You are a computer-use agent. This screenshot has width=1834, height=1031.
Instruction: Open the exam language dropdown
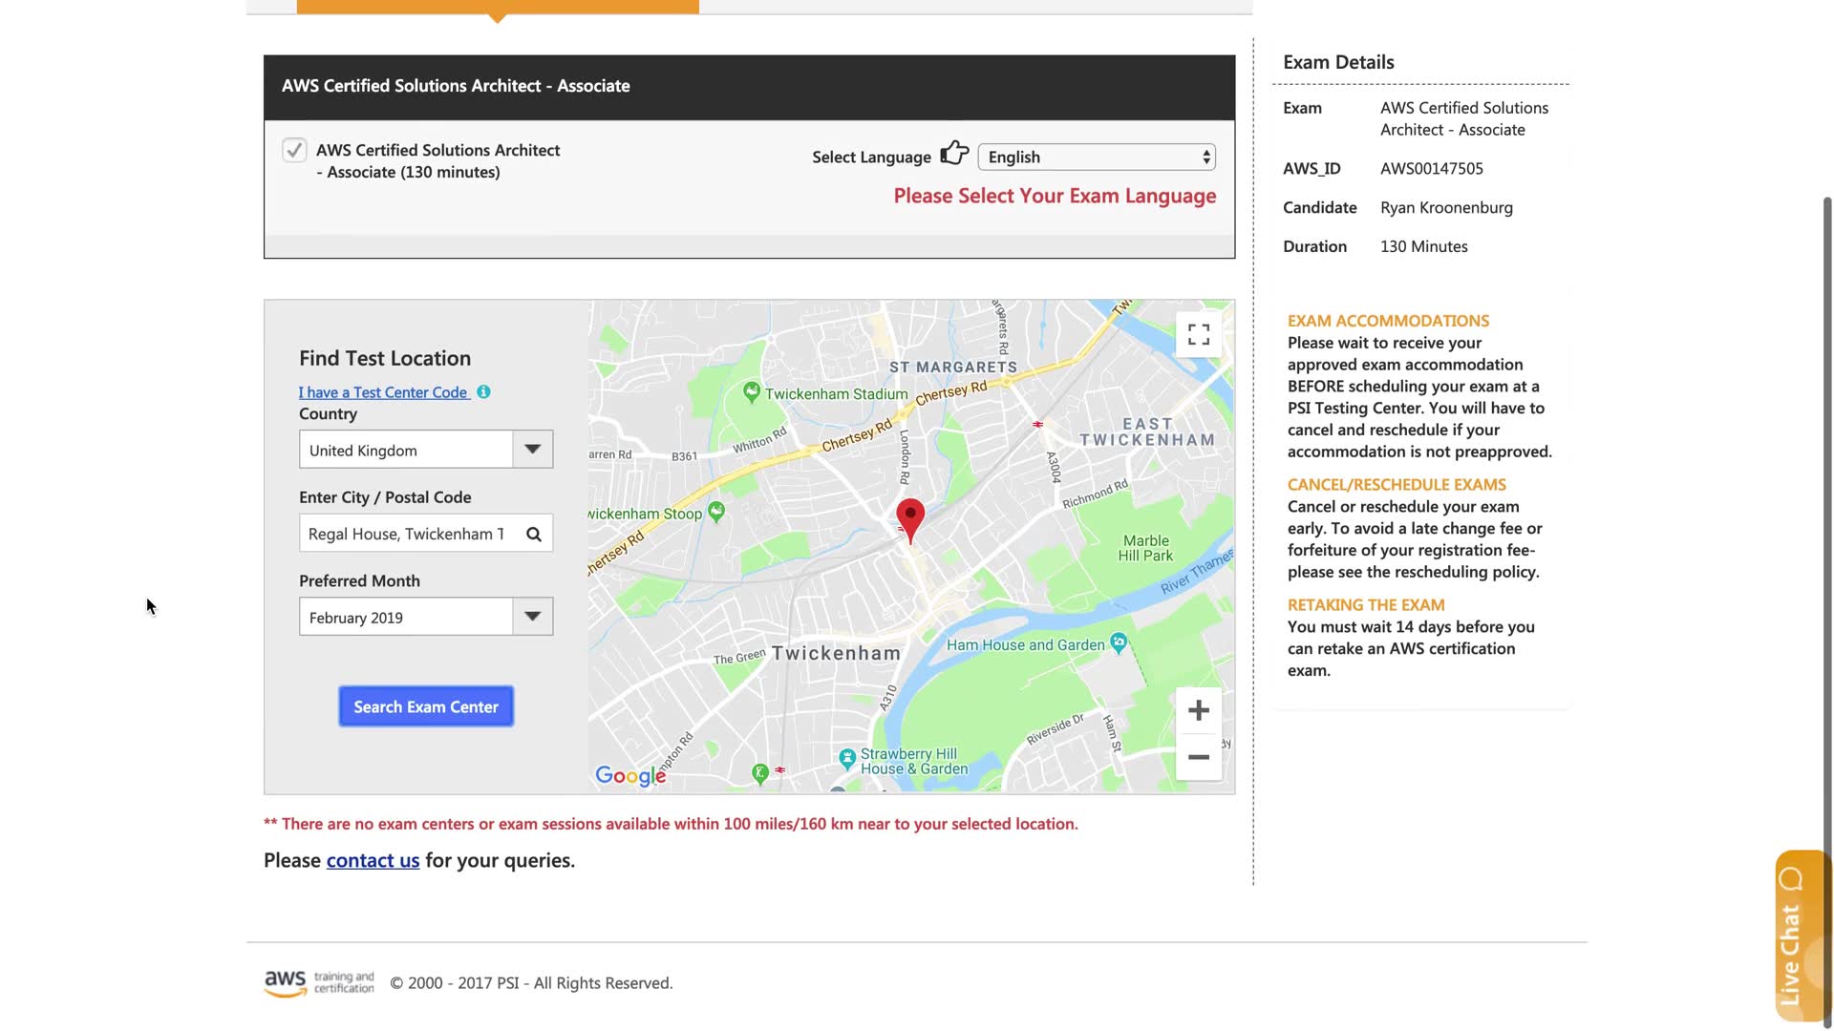1097,158
